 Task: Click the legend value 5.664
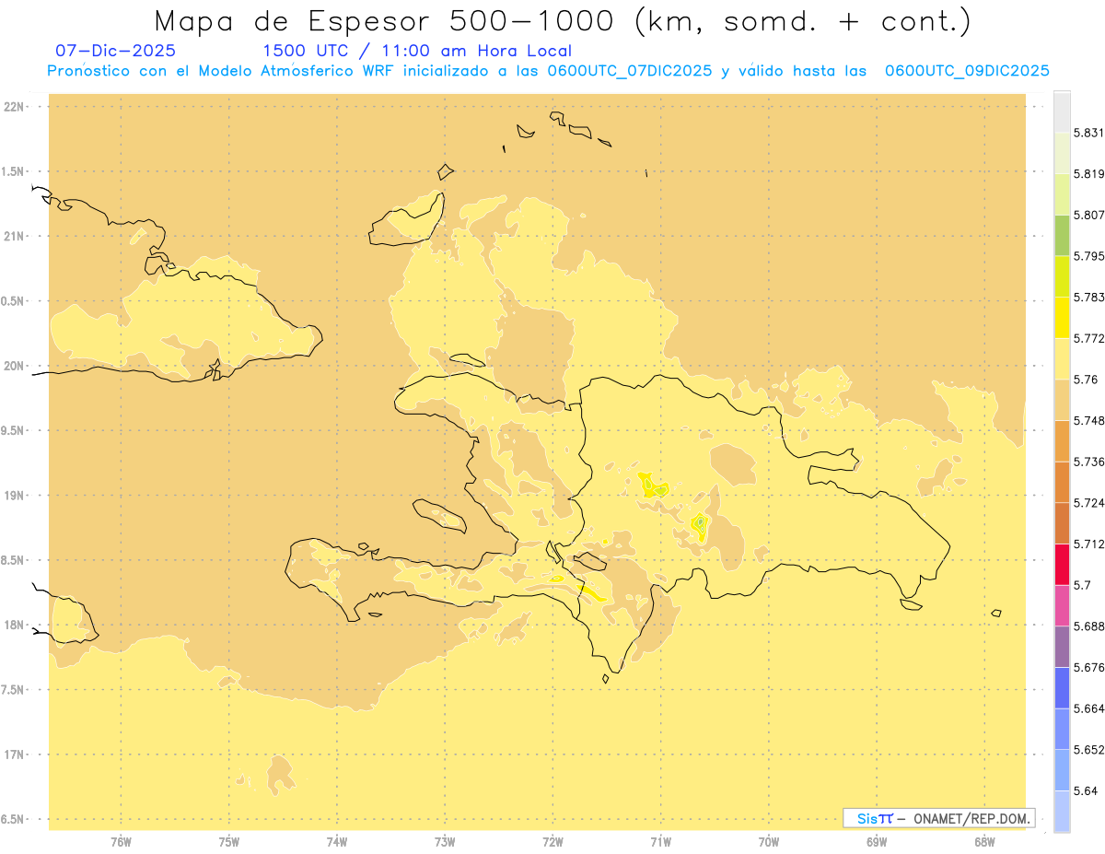pos(1089,708)
